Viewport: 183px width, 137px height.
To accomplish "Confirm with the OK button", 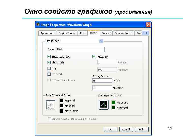I will point(110,129).
